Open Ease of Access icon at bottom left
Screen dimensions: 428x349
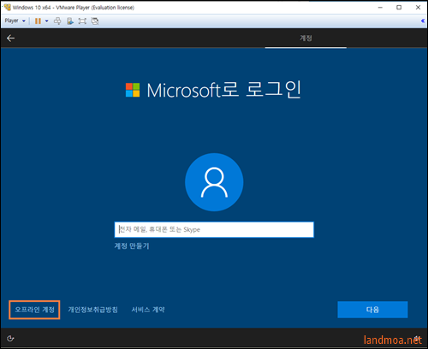[10, 339]
